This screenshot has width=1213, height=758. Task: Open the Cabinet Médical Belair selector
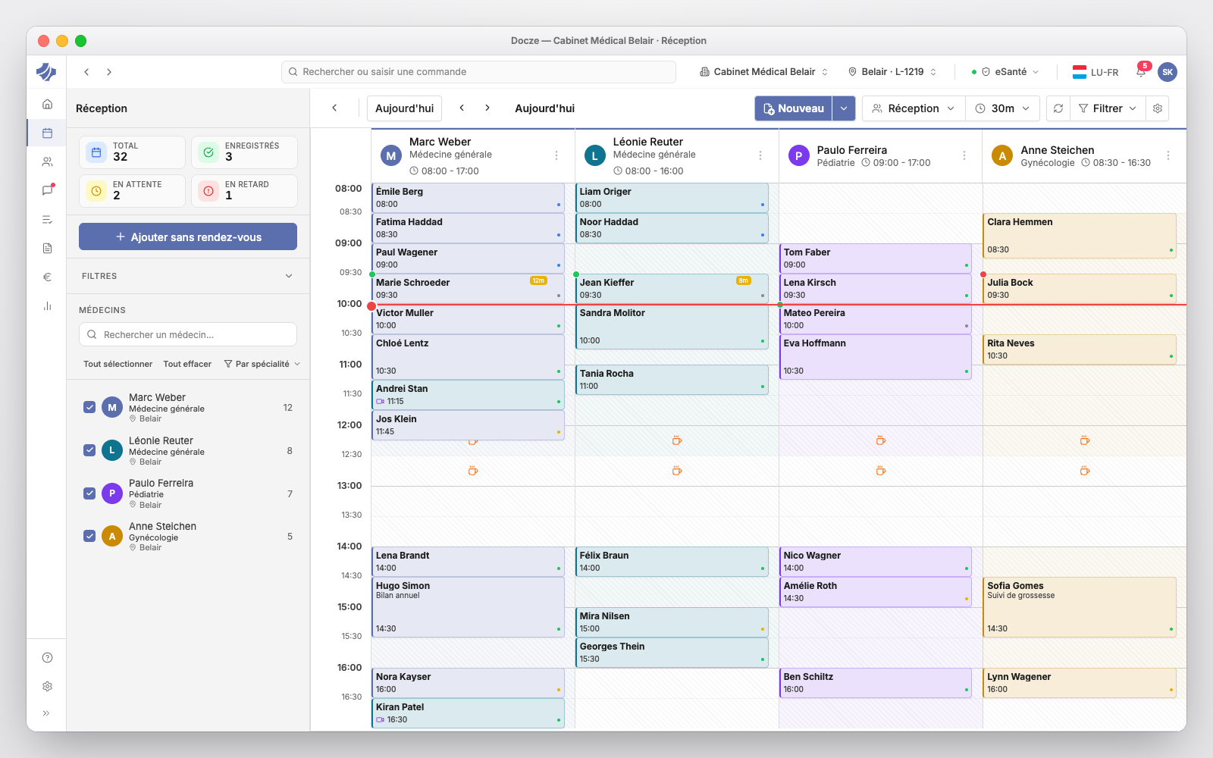coord(764,72)
